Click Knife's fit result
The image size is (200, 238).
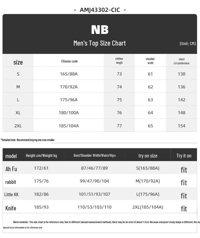[x=184, y=209]
